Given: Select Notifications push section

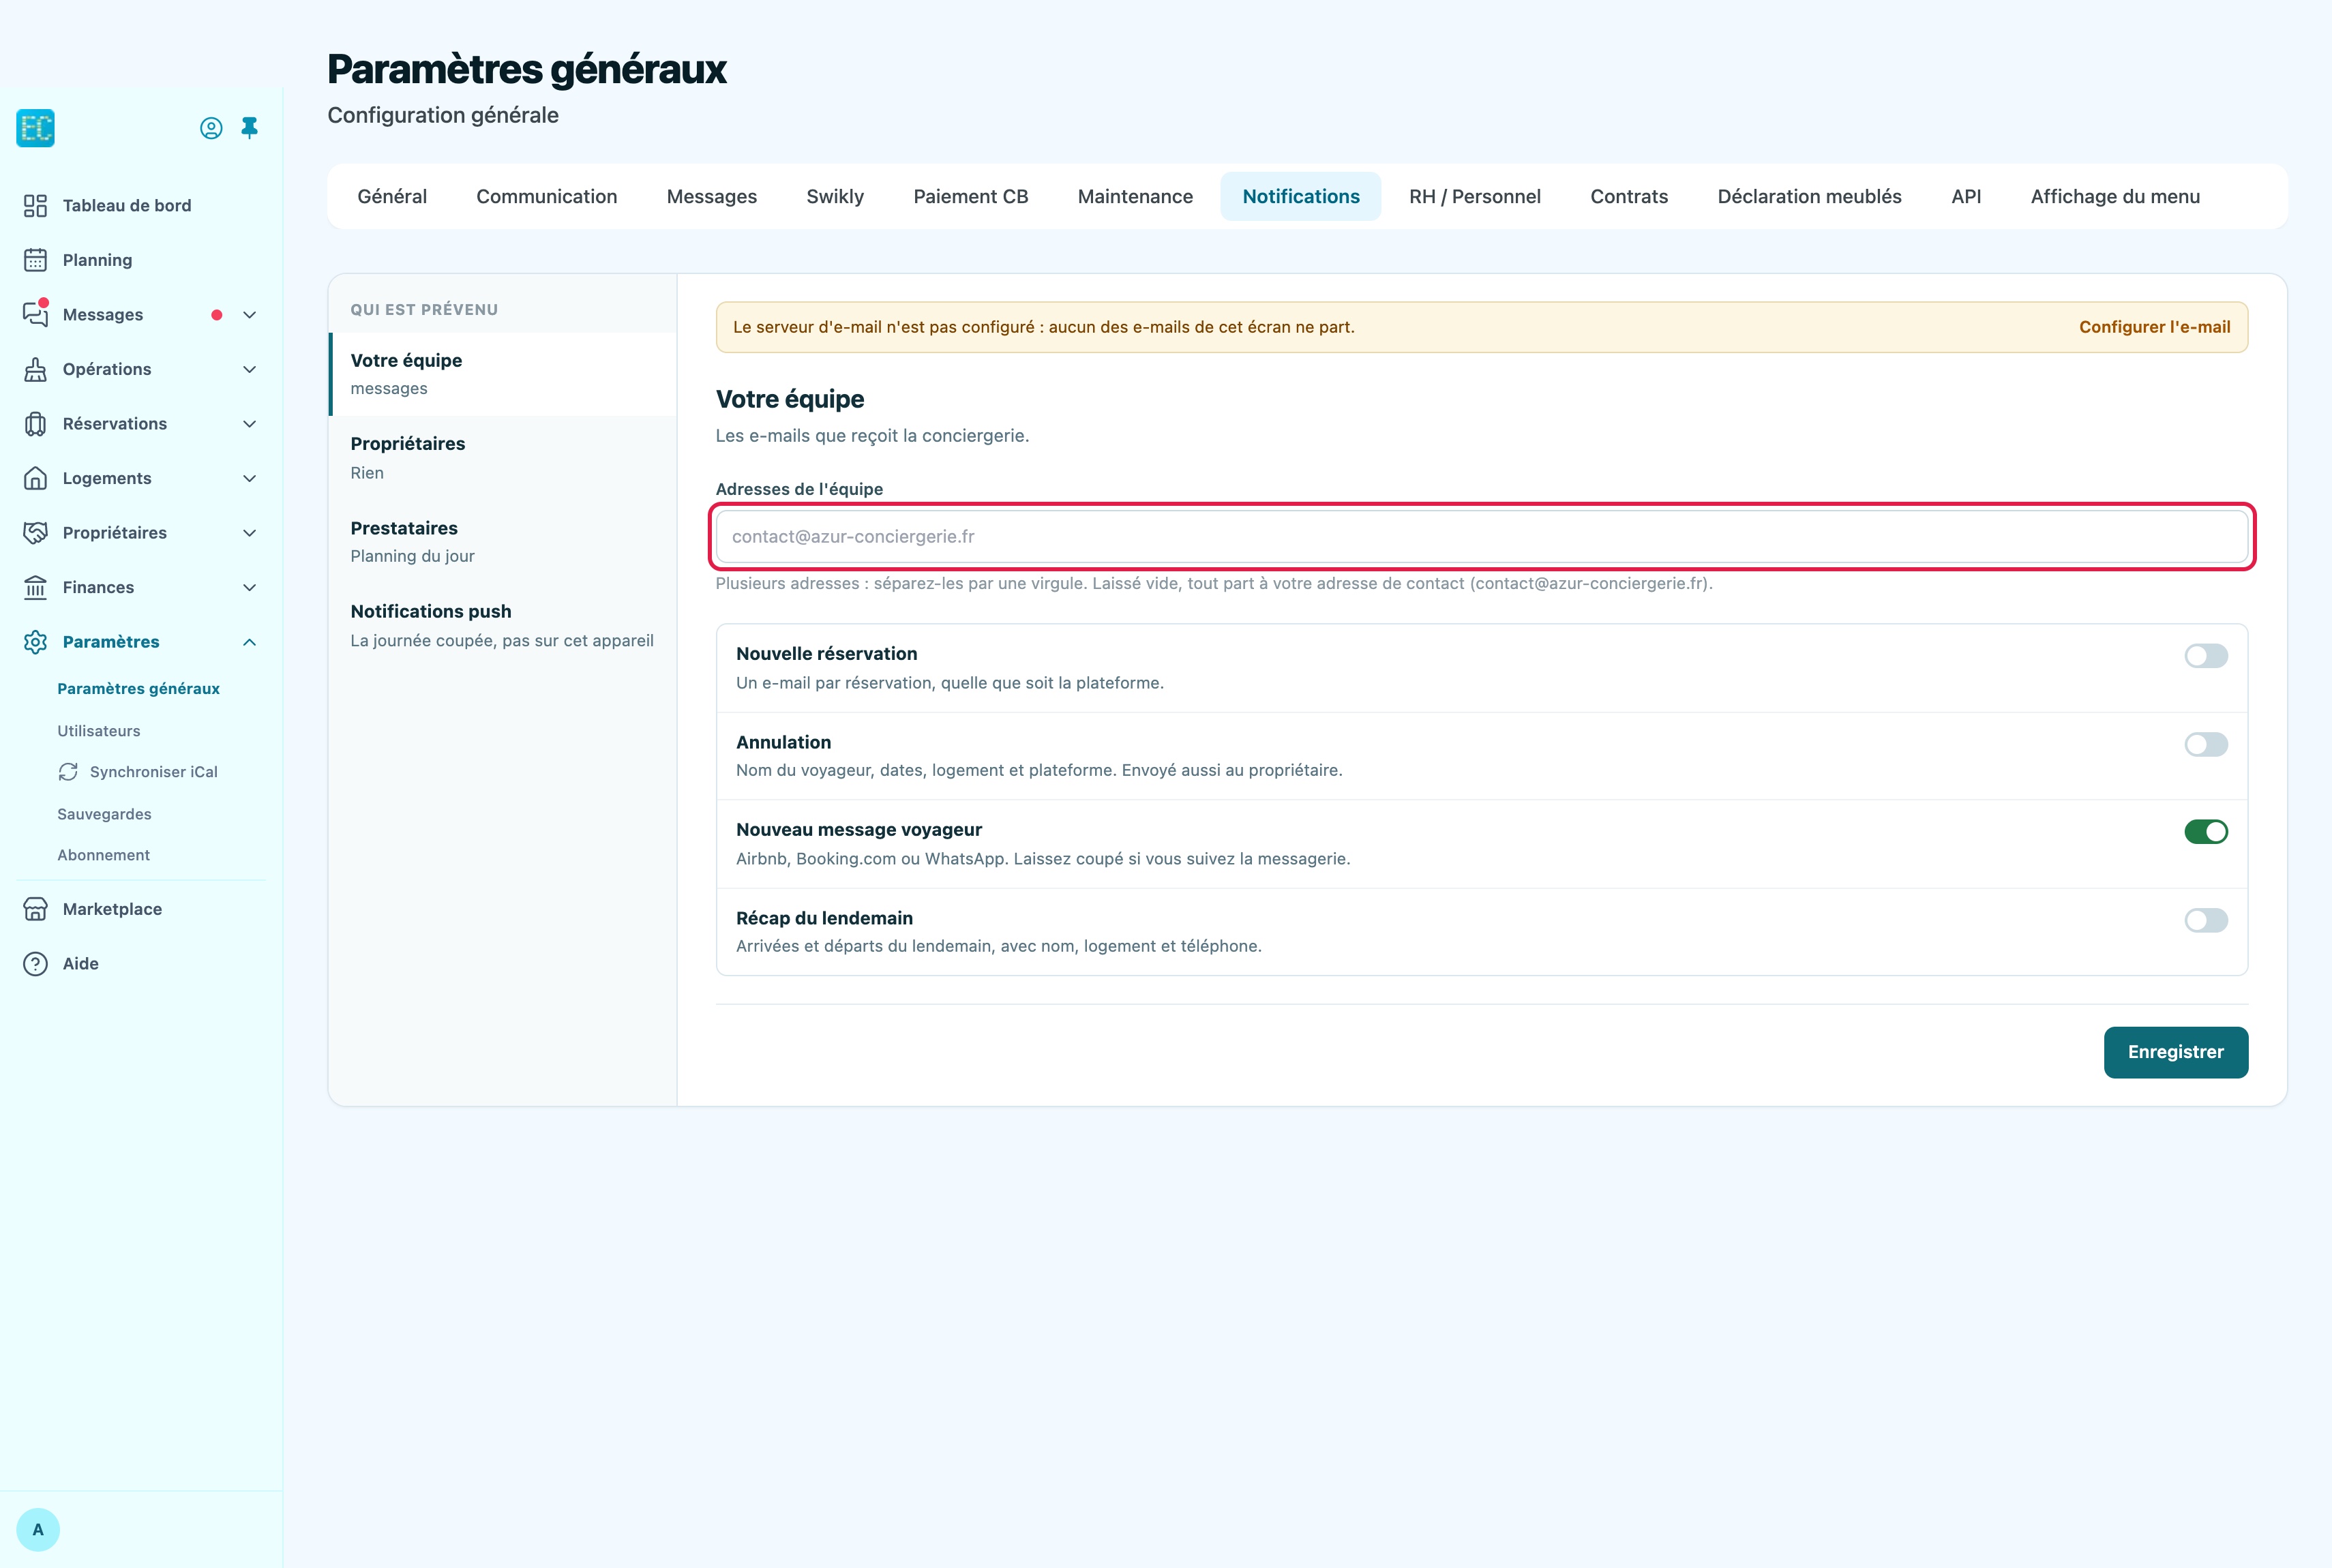Looking at the screenshot, I should (x=503, y=626).
